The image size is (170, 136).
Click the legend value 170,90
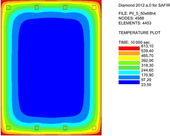[147, 75]
